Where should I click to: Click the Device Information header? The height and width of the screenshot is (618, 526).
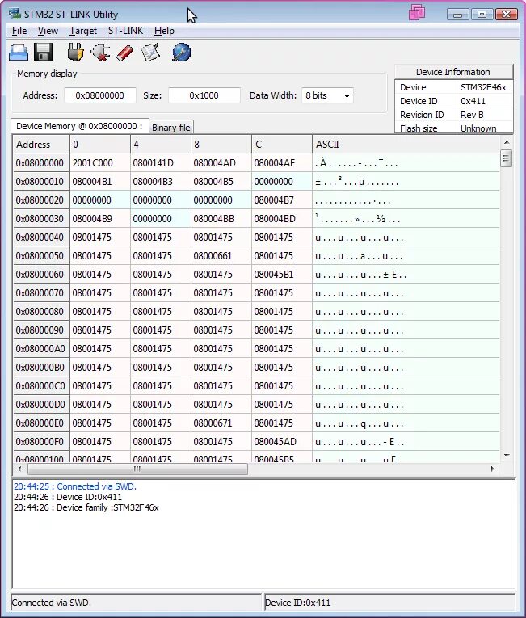click(453, 72)
